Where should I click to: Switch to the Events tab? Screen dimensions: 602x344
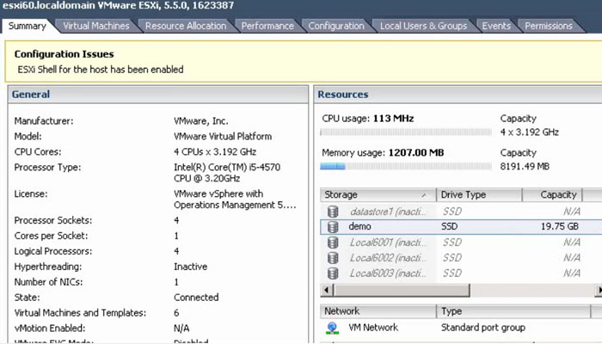point(496,26)
